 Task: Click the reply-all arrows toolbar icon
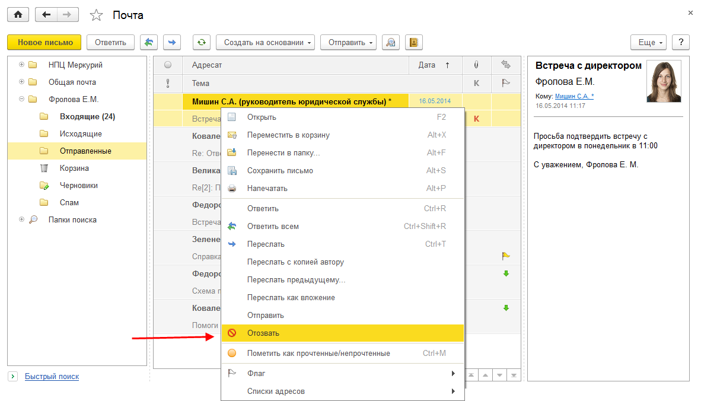(x=149, y=42)
